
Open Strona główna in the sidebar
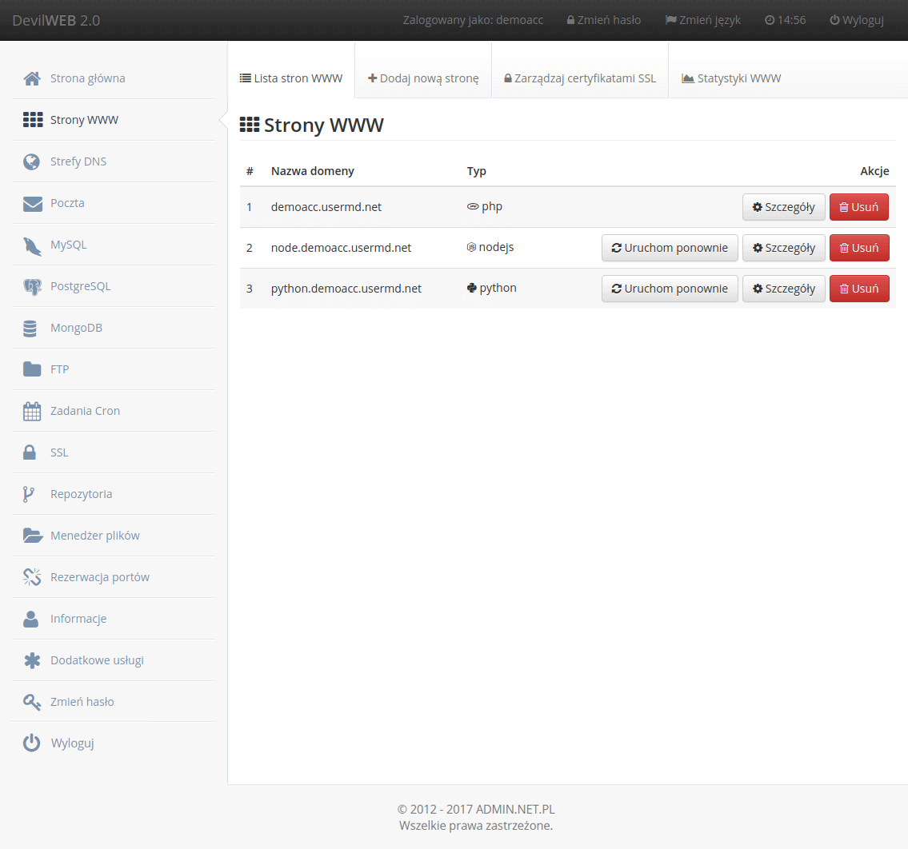[x=87, y=78]
